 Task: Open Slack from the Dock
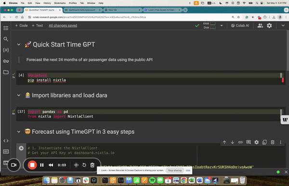coord(86,181)
